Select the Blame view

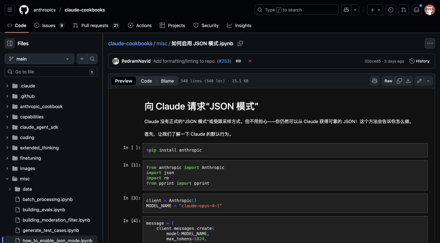click(x=167, y=81)
